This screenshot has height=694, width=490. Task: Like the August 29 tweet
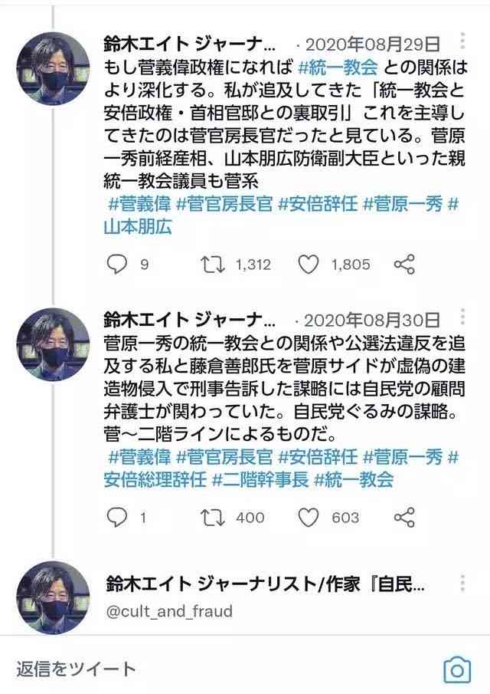pyautogui.click(x=308, y=265)
